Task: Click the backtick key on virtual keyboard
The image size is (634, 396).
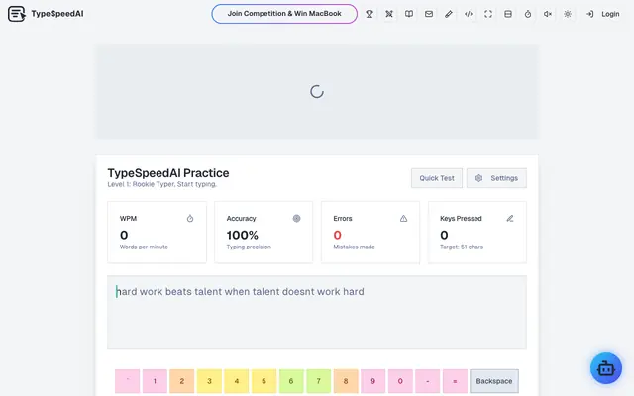Action: (x=128, y=381)
